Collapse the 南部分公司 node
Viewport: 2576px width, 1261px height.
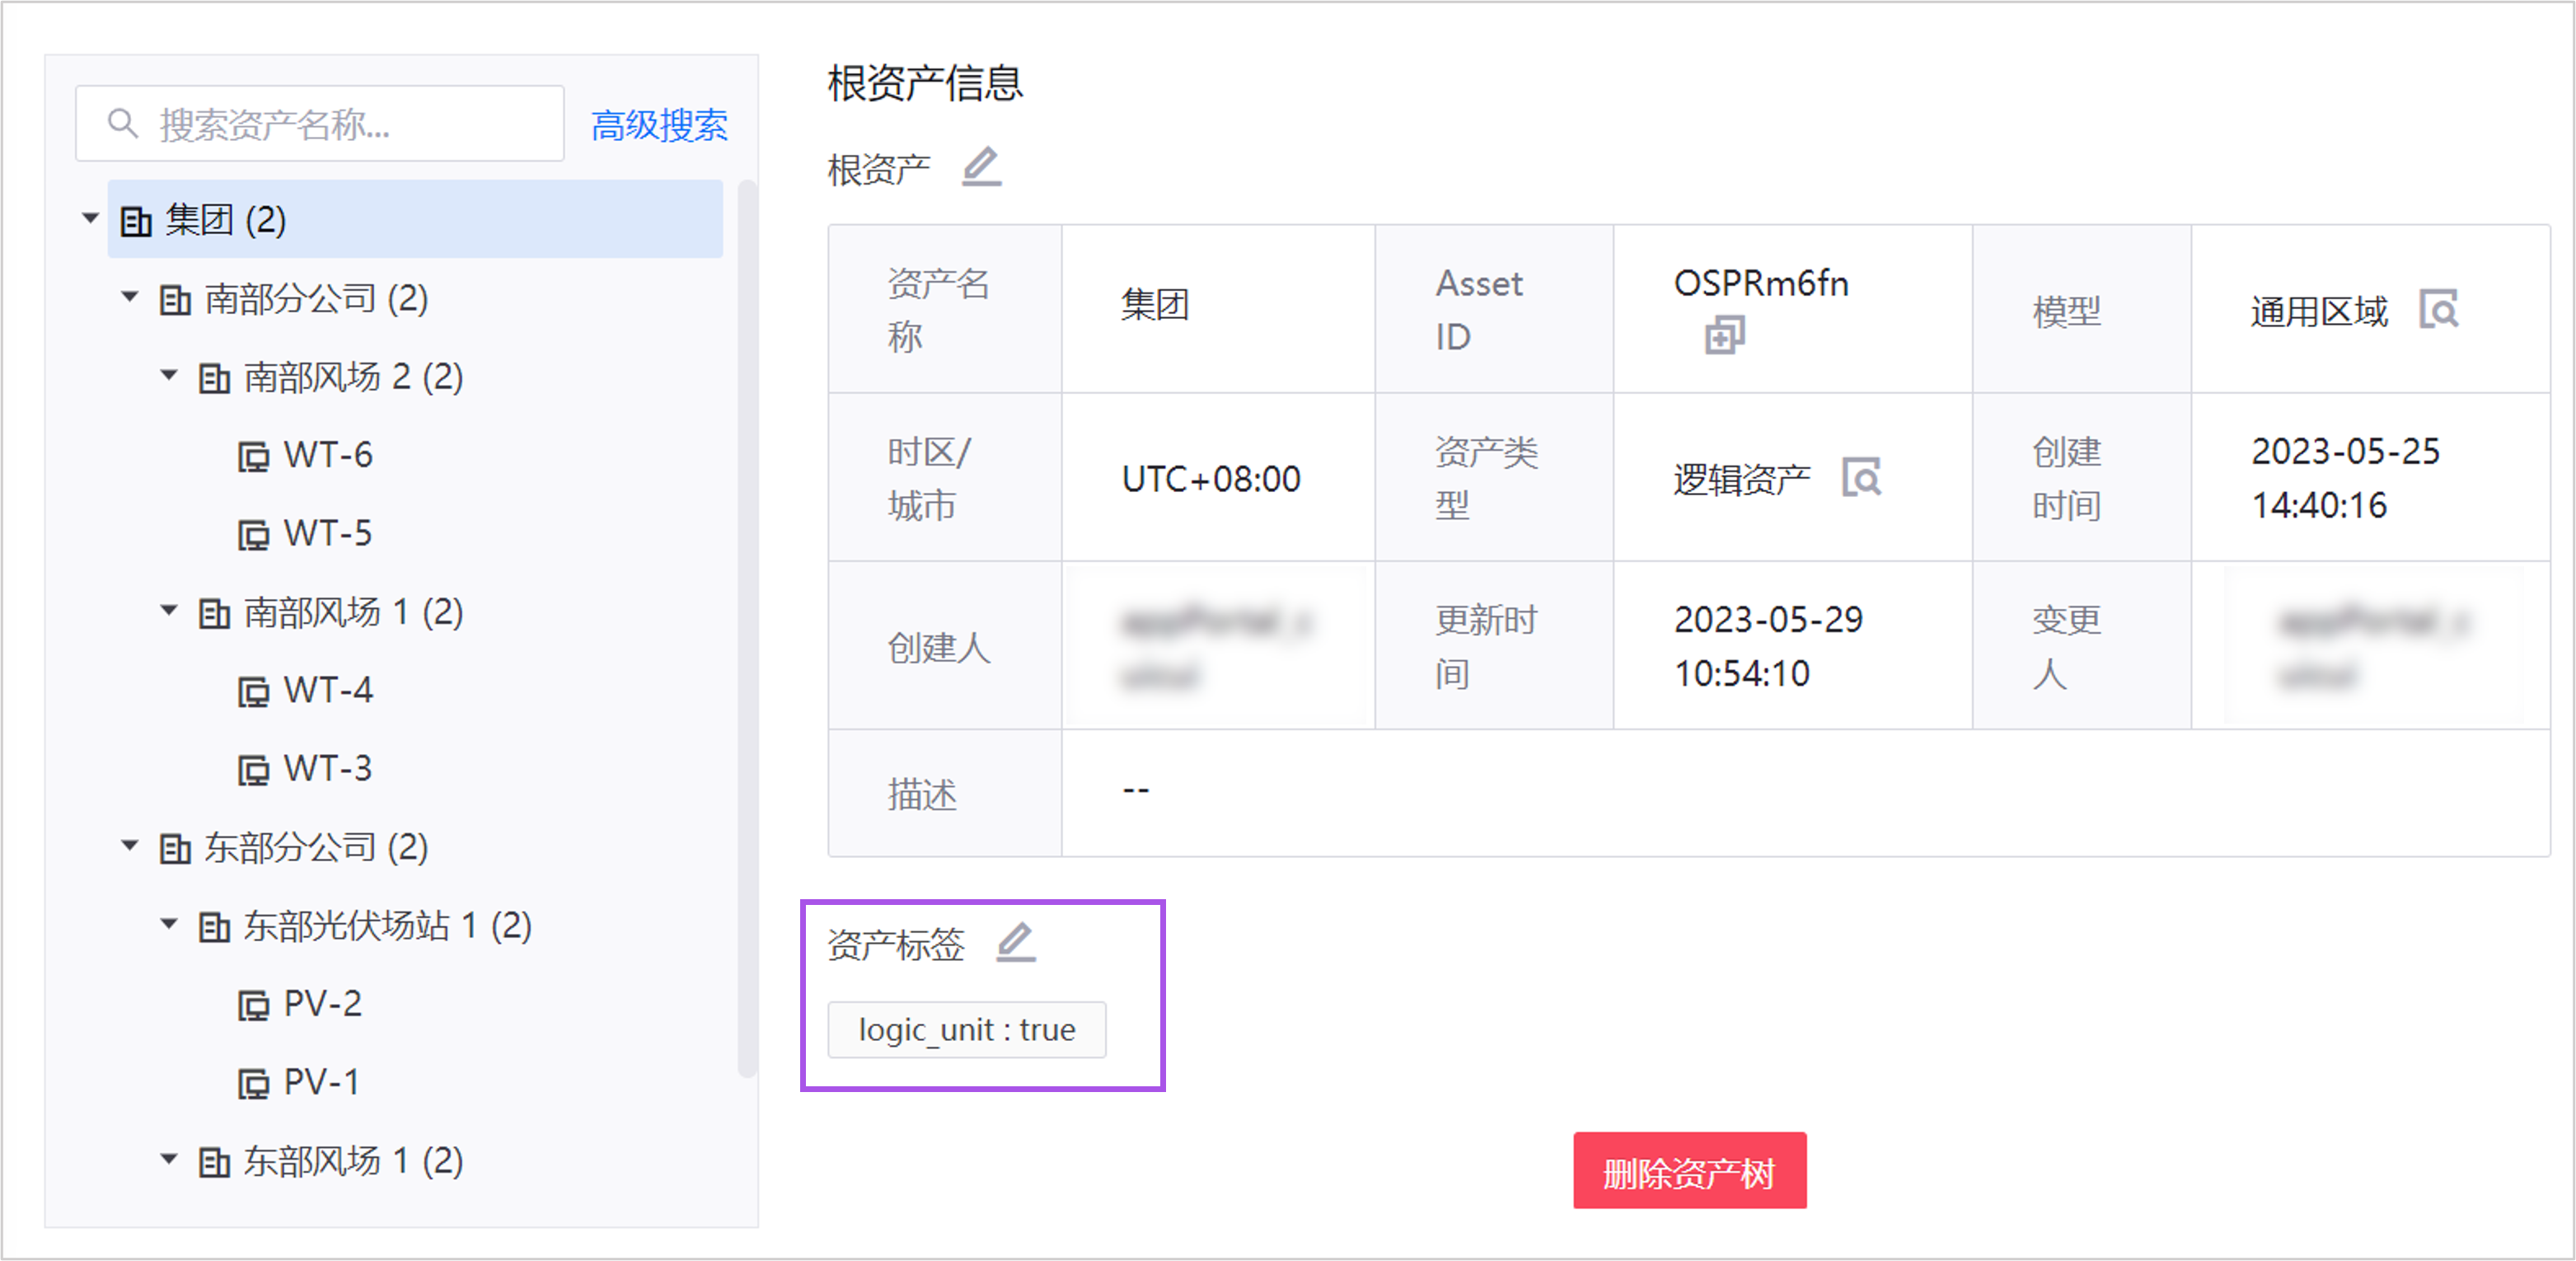click(x=130, y=297)
